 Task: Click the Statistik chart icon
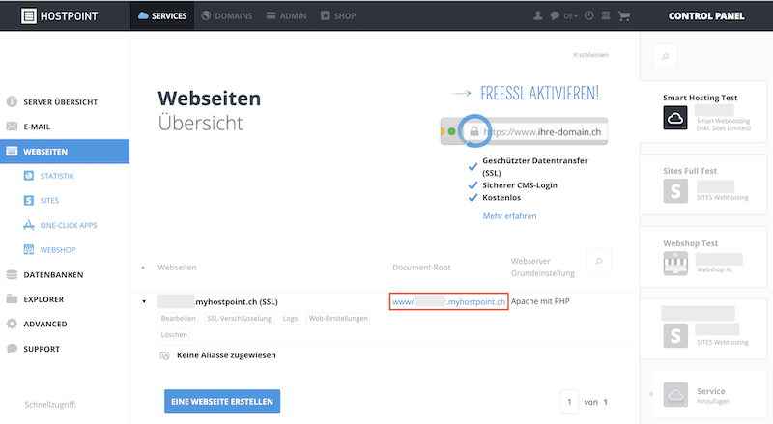(x=29, y=176)
